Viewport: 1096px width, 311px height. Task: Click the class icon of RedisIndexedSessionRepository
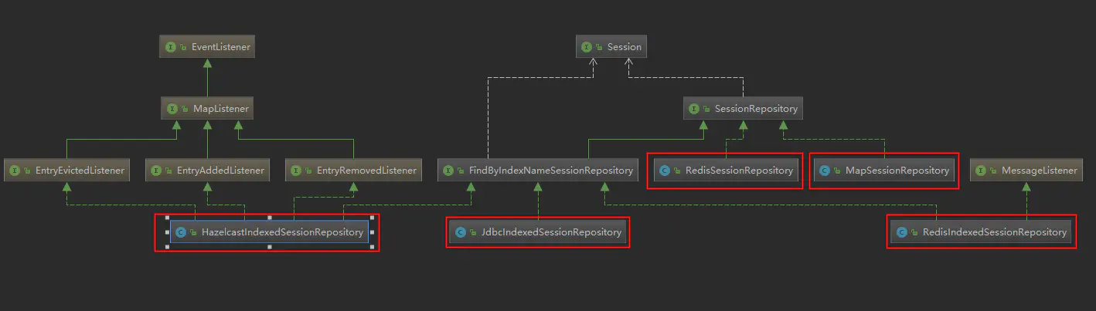(x=901, y=232)
